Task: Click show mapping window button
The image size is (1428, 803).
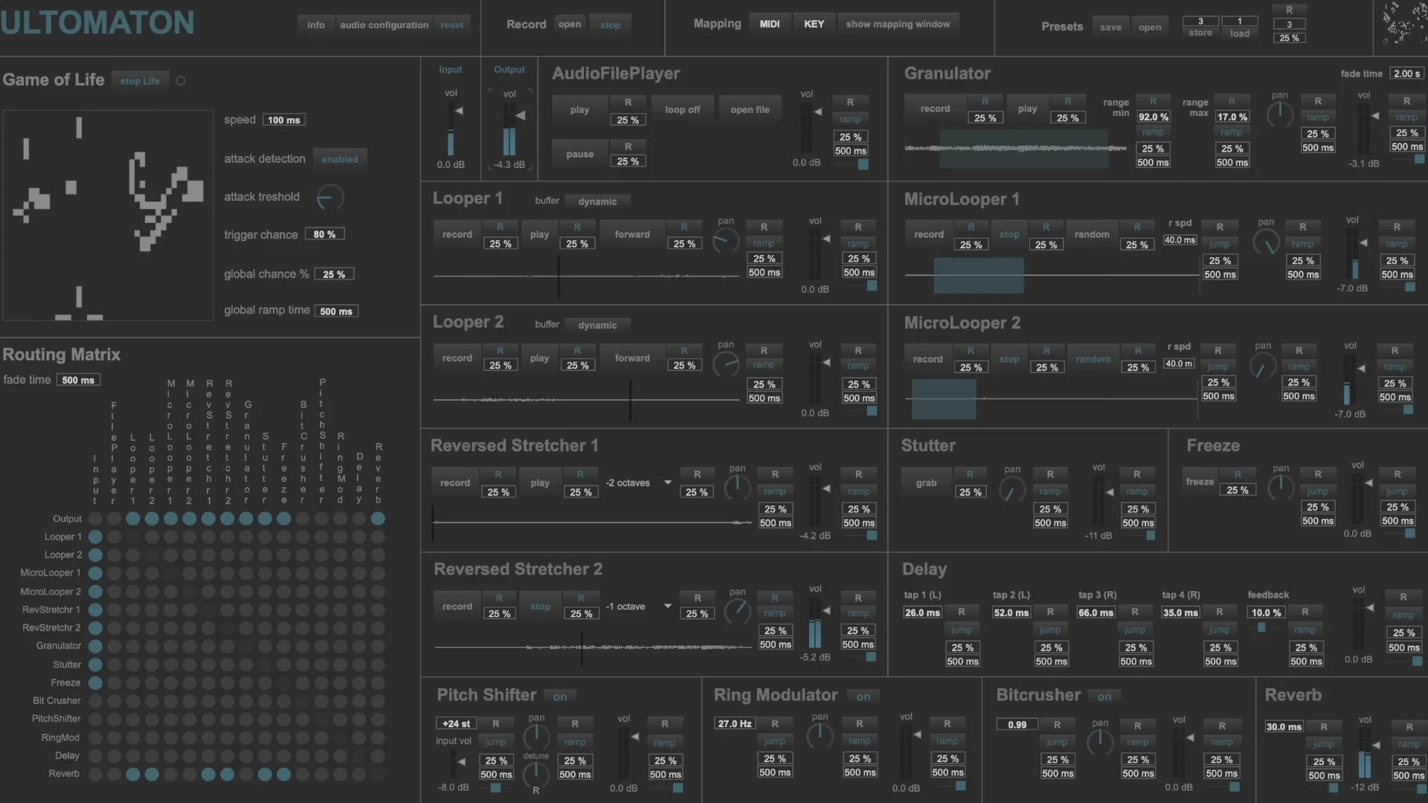Action: point(898,24)
